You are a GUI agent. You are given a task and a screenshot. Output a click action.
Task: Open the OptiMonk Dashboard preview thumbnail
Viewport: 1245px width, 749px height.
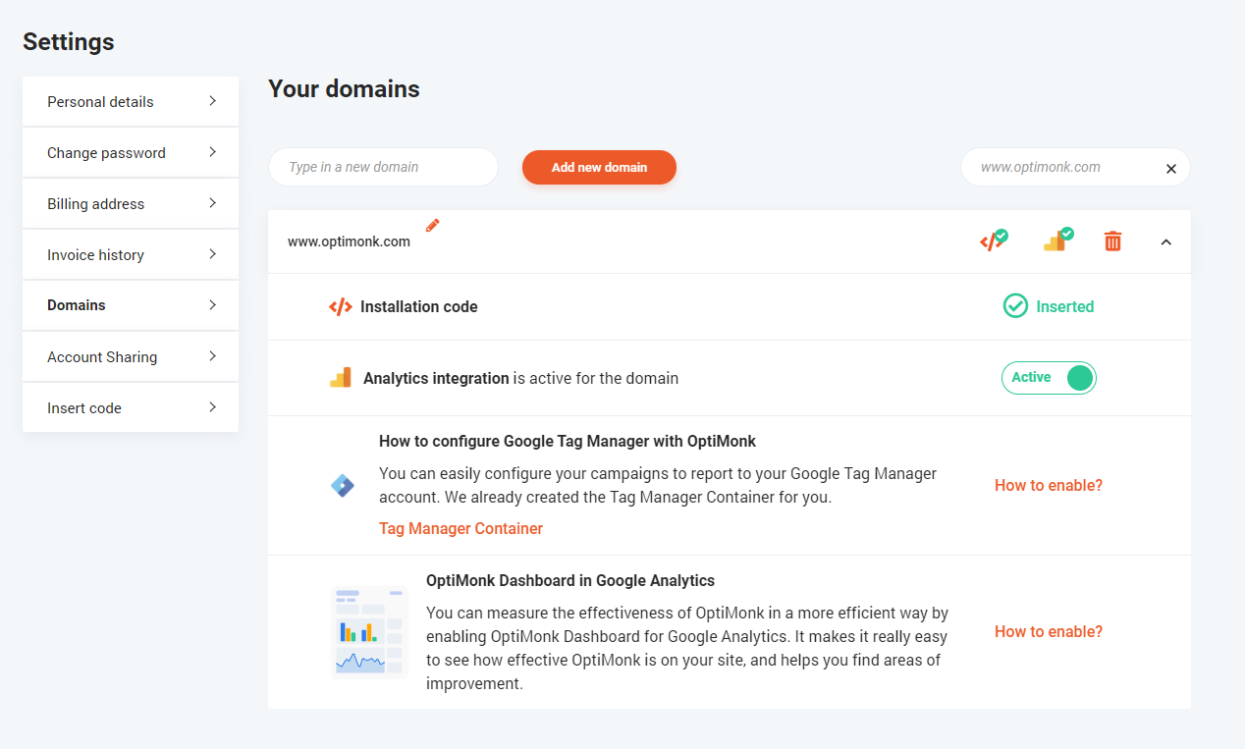[369, 632]
